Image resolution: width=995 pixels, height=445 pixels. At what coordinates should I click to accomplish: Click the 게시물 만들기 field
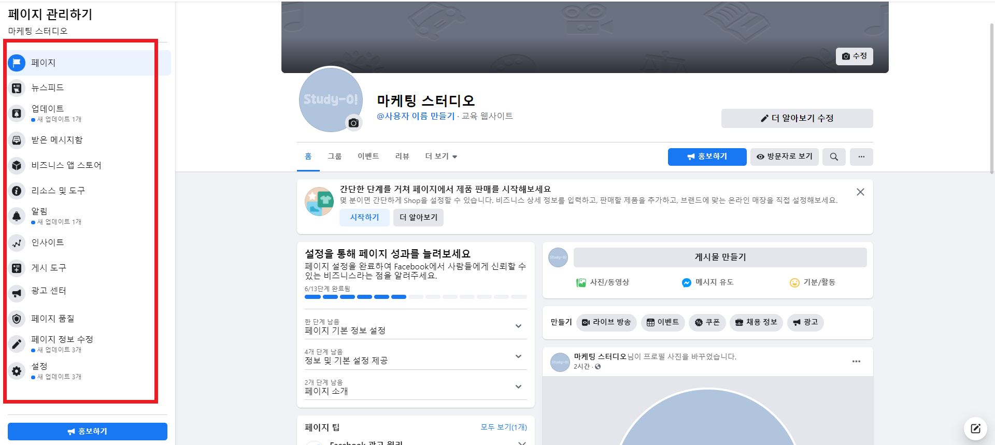(x=720, y=257)
